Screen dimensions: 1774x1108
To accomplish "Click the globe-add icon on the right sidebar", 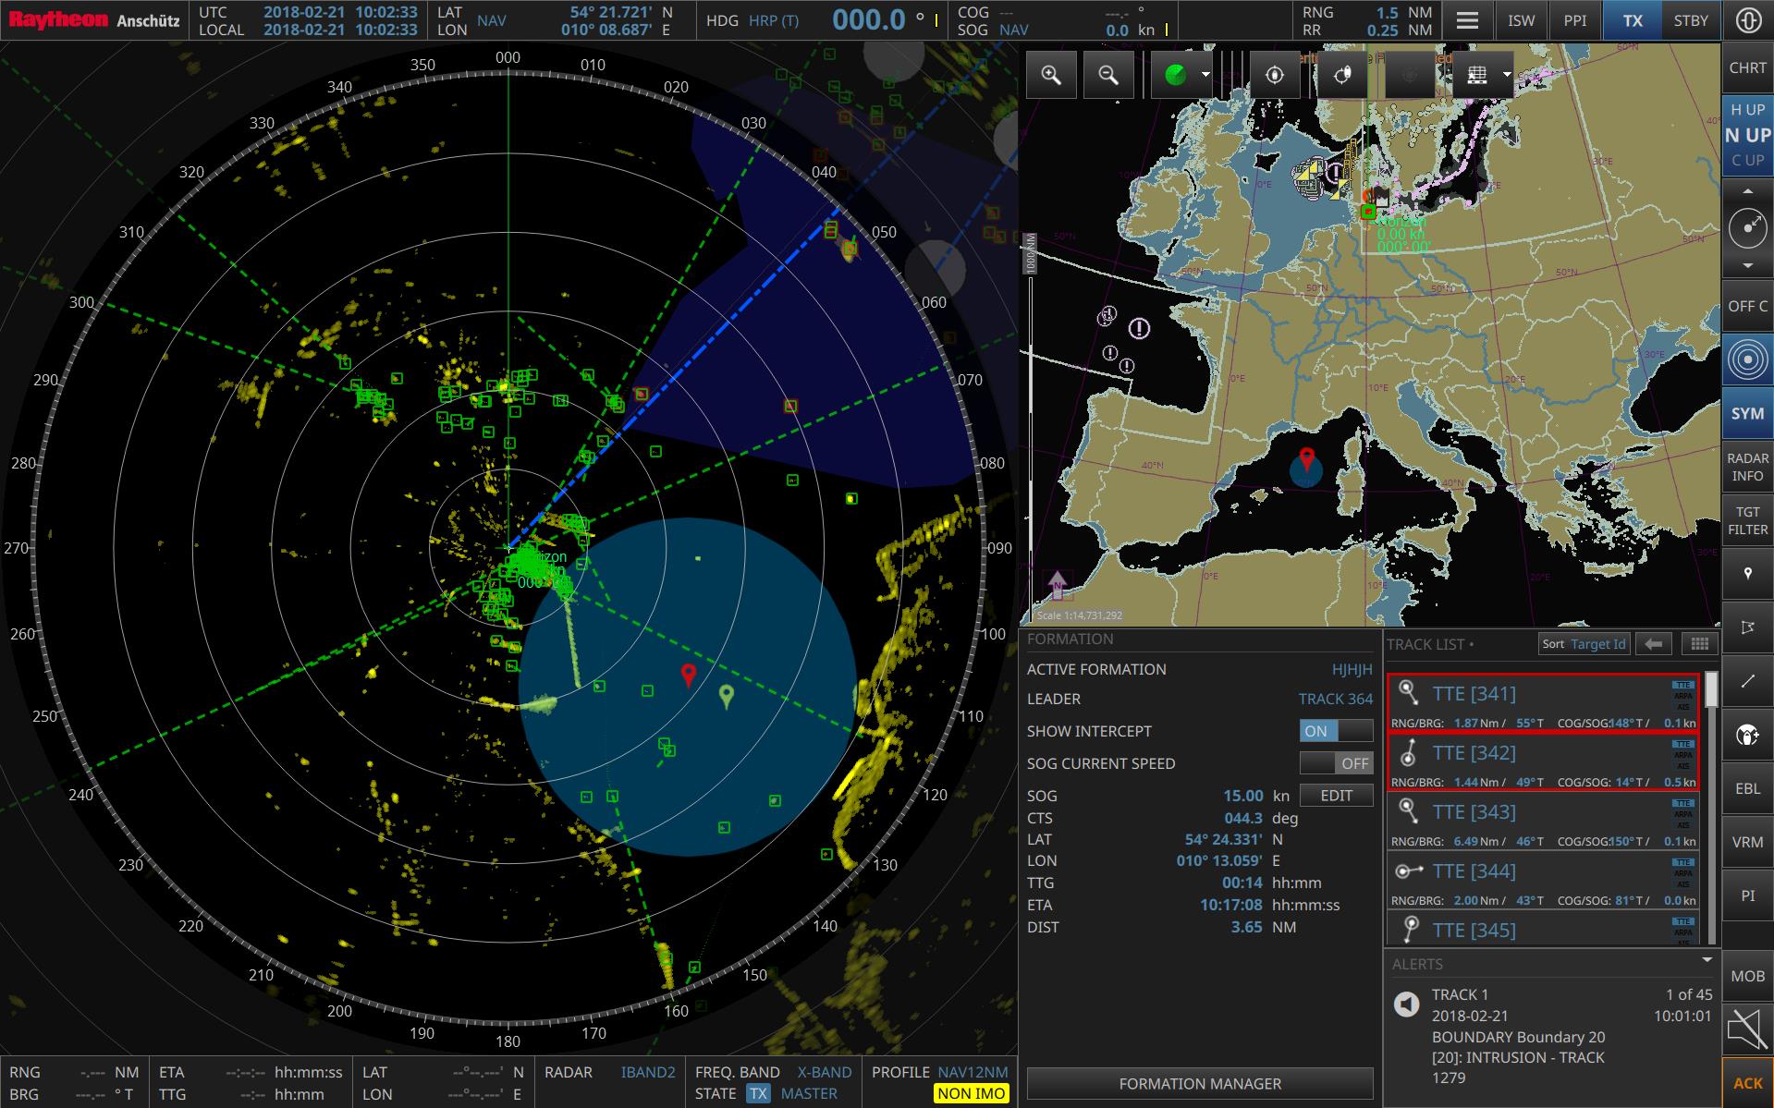I will click(x=1746, y=737).
